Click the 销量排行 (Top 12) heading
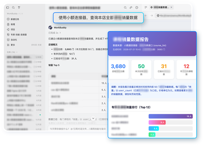This screenshot has width=203, height=145. click(x=131, y=107)
